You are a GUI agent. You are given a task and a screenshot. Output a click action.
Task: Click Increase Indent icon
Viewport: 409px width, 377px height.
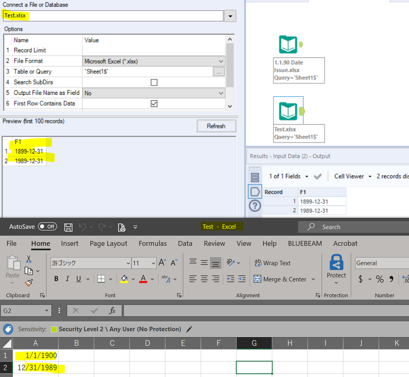tap(242, 279)
